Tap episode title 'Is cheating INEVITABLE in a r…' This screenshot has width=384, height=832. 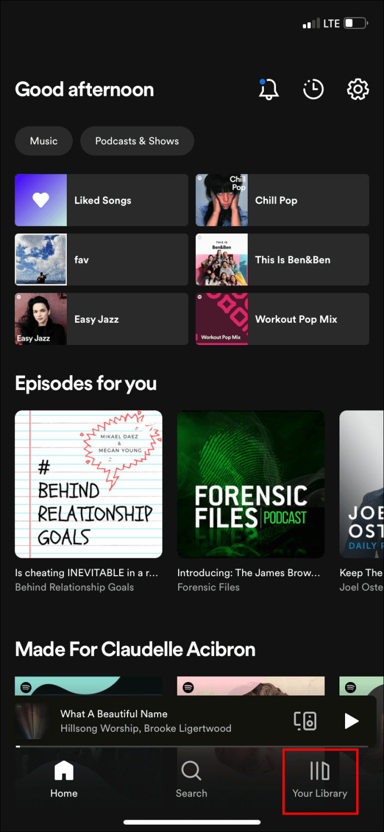(88, 572)
